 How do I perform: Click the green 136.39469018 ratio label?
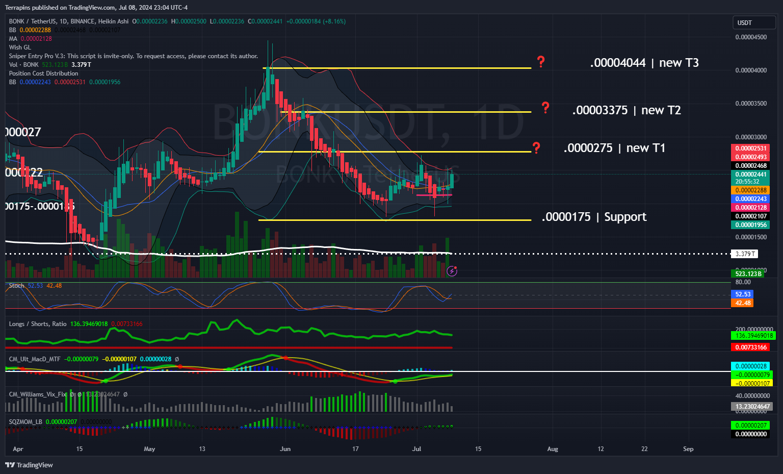753,336
